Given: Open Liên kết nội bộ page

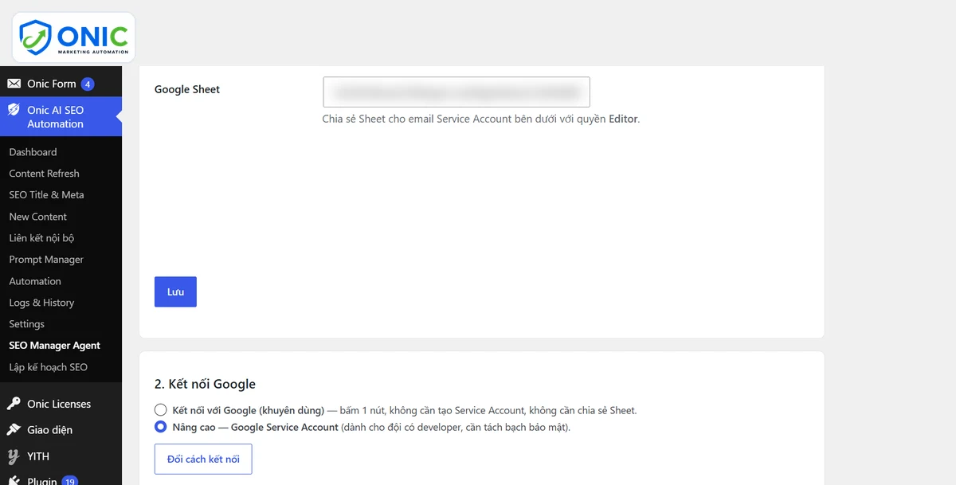Looking at the screenshot, I should tap(41, 238).
